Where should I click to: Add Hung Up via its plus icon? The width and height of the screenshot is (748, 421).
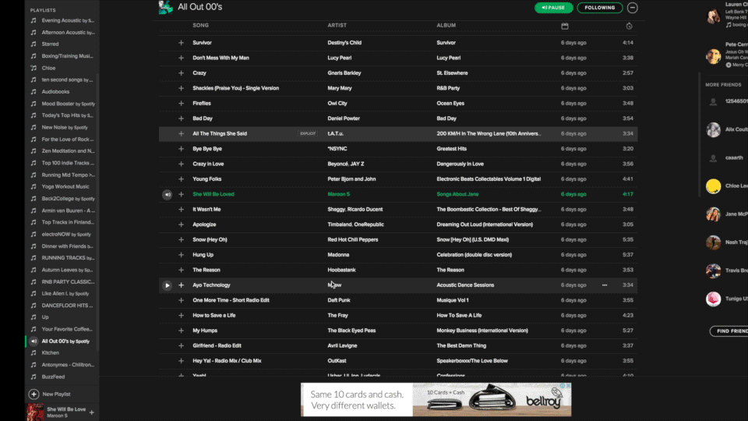point(181,255)
